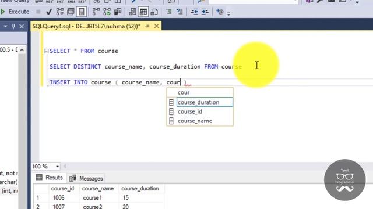373x209 pixels.
Task: Pin the SQLQuery4.sql tab
Action: pos(147,26)
